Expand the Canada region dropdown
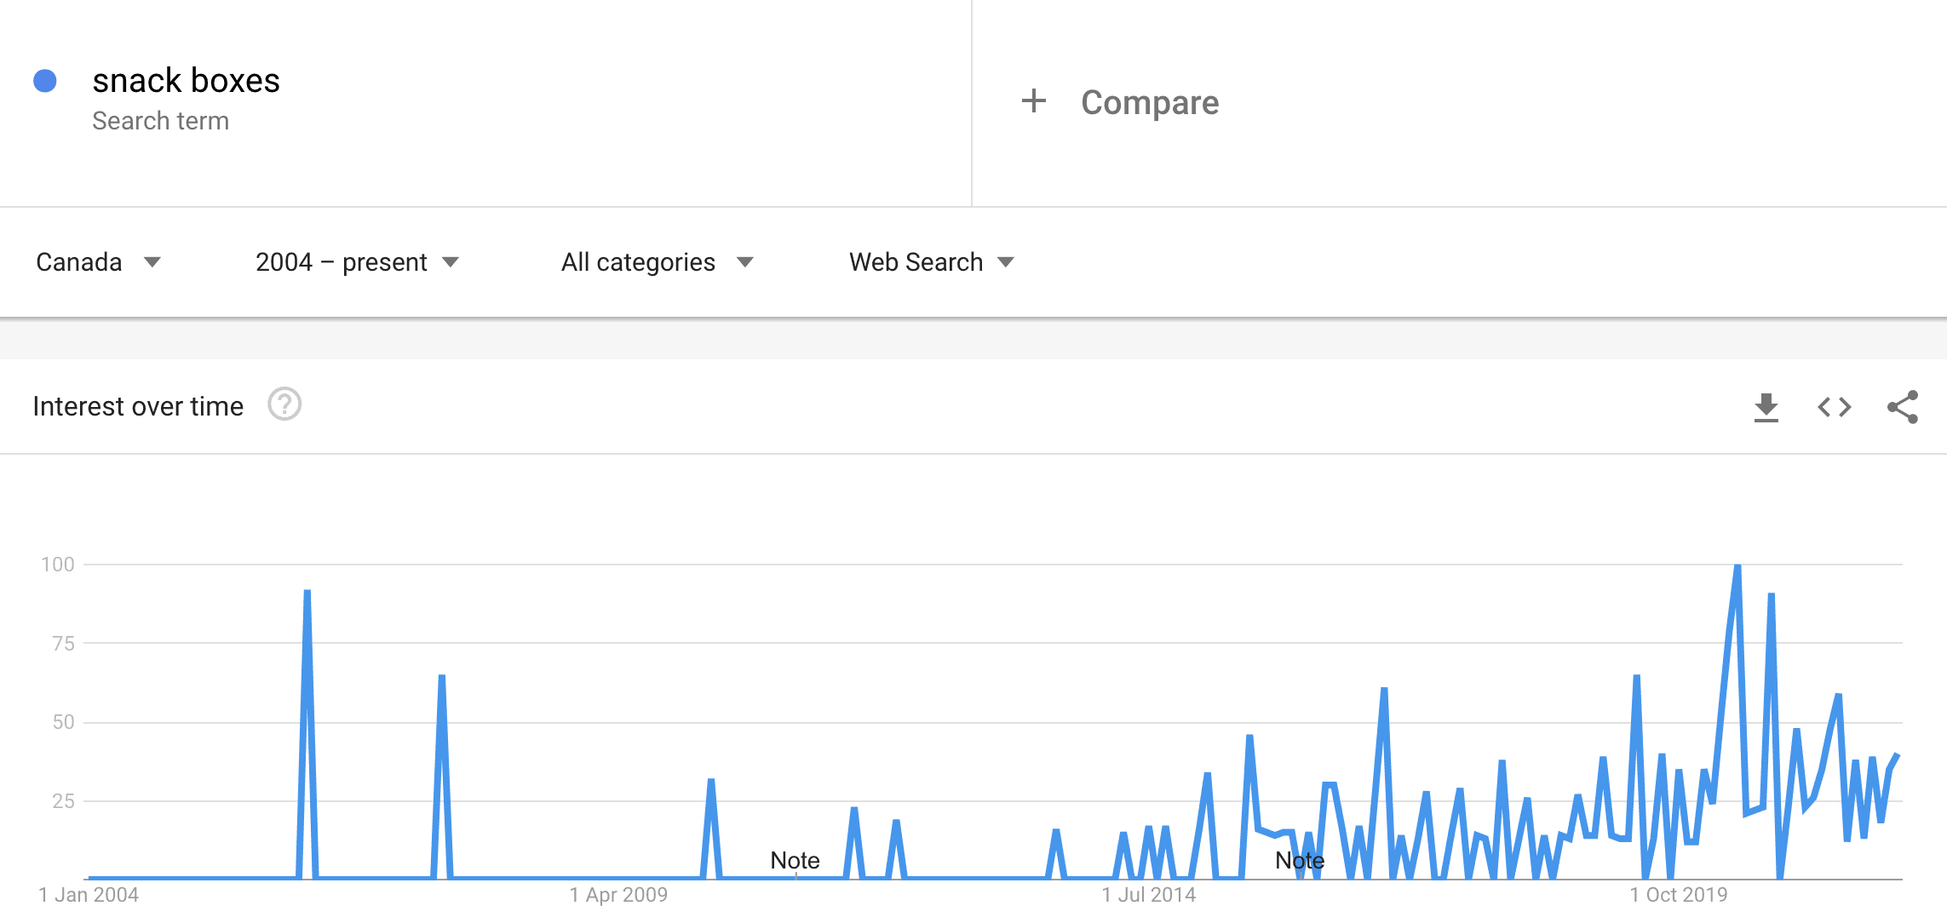Screen dimensions: 1947x923 pyautogui.click(x=98, y=262)
